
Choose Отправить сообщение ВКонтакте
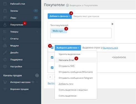click(x=76, y=72)
